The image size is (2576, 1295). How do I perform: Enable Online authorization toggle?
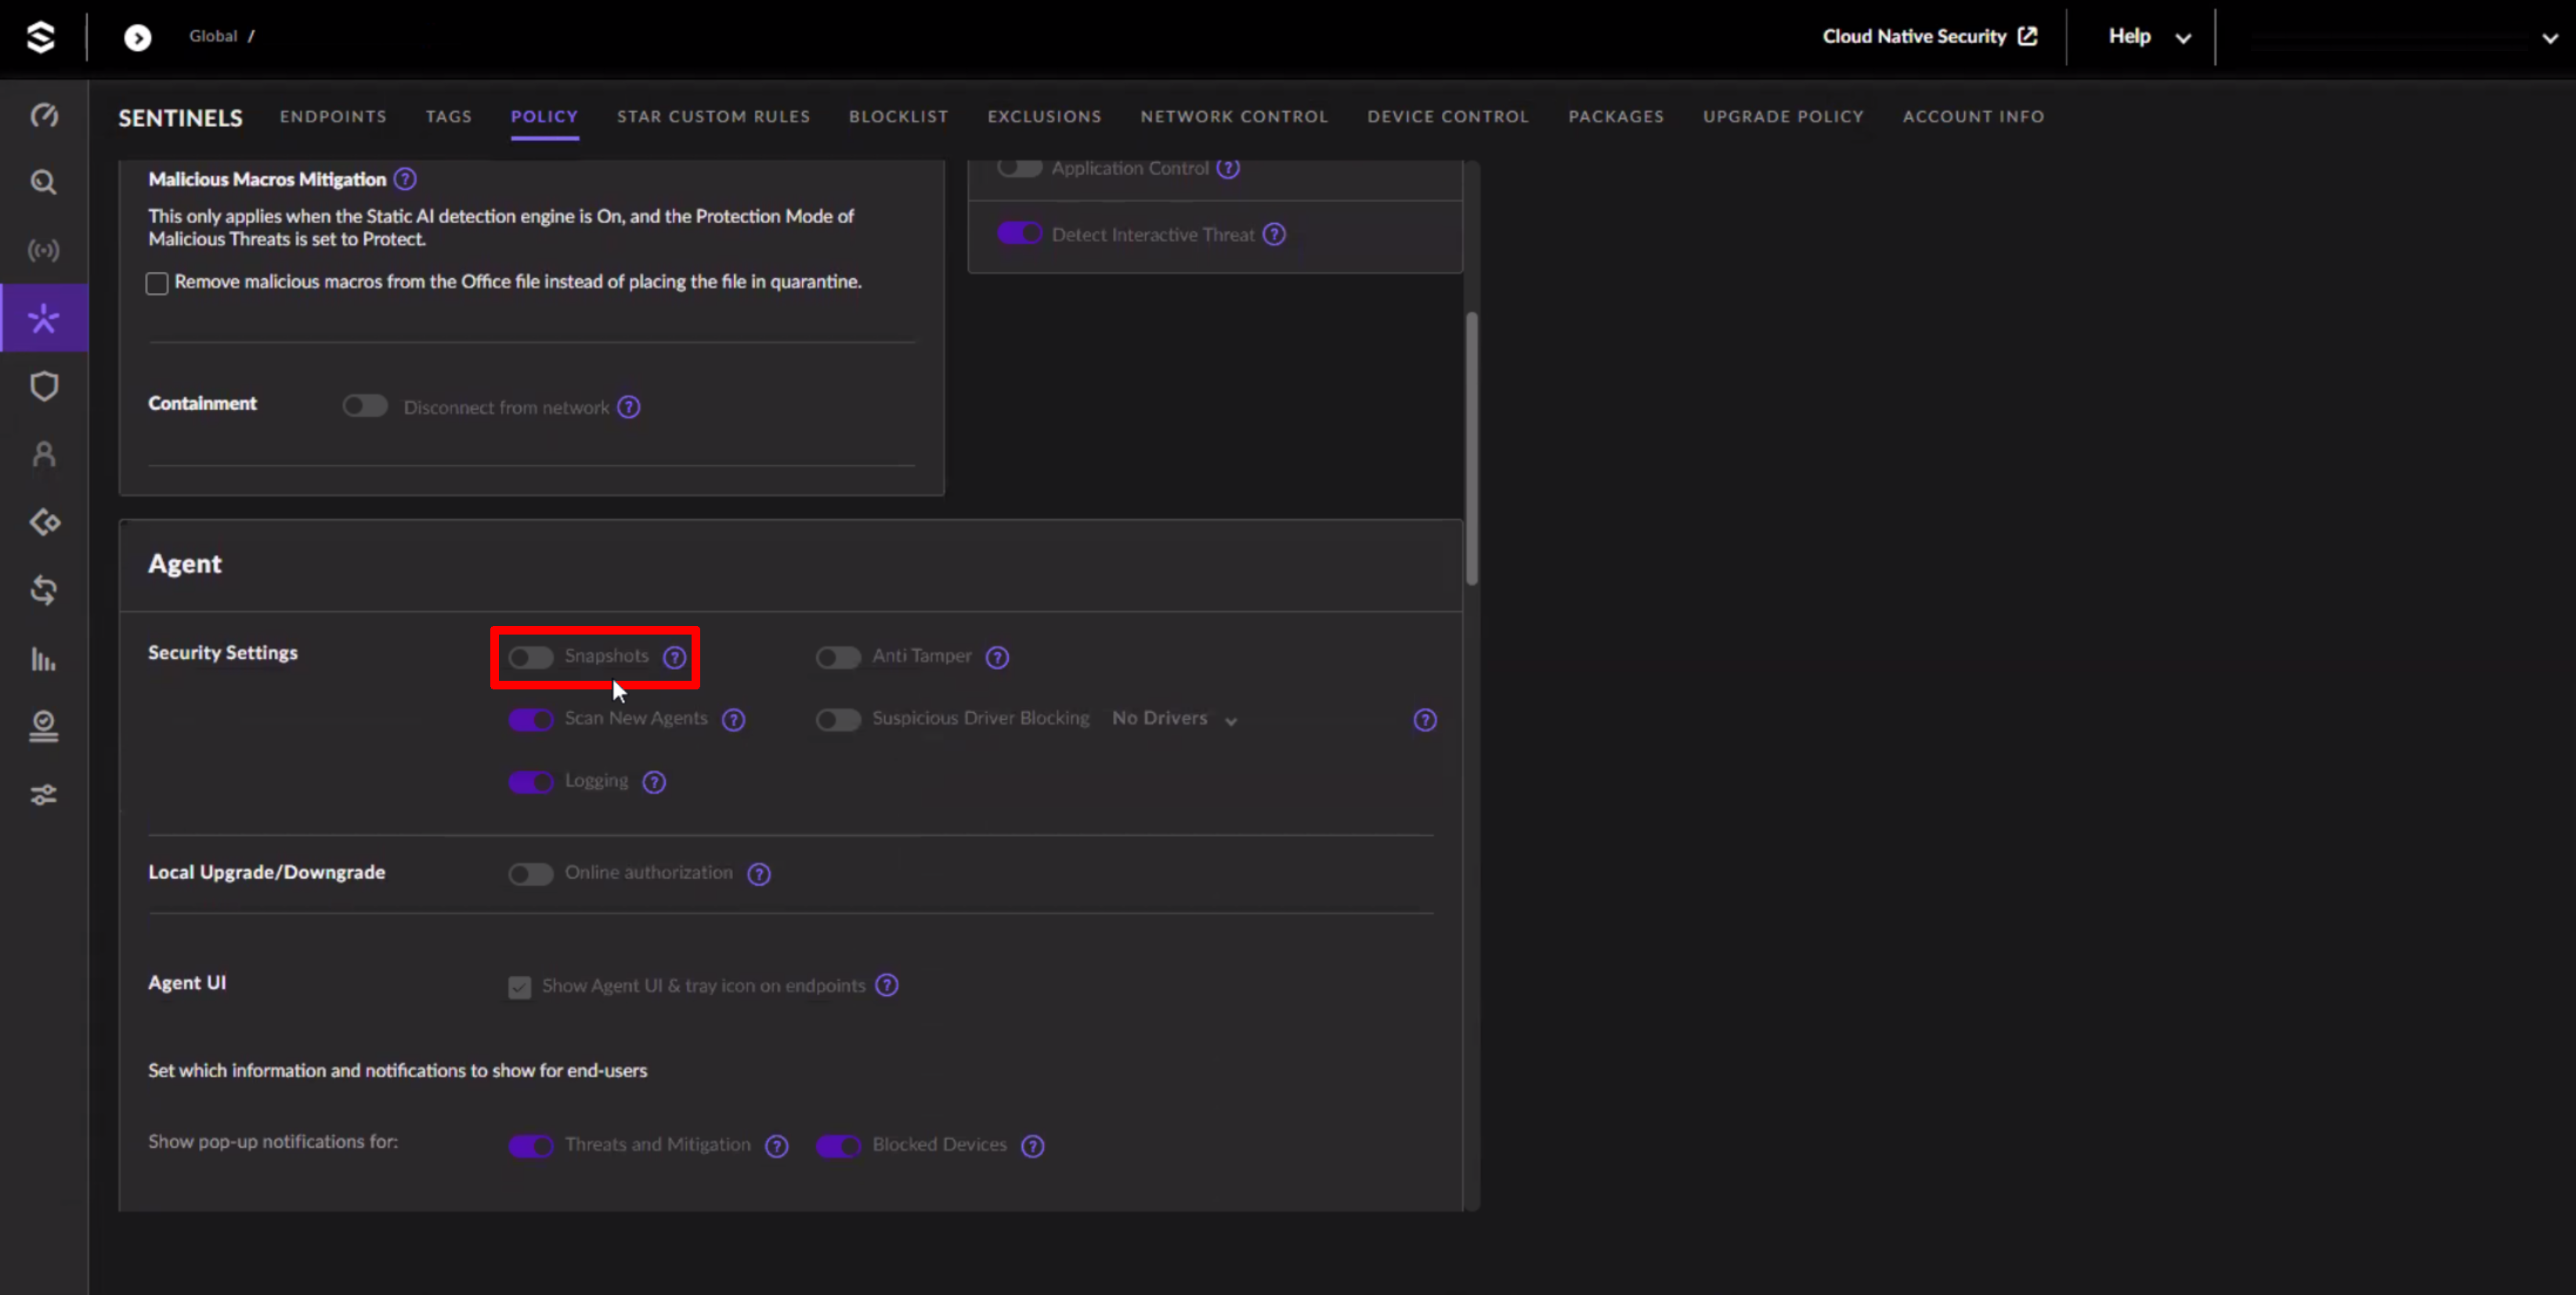(531, 874)
